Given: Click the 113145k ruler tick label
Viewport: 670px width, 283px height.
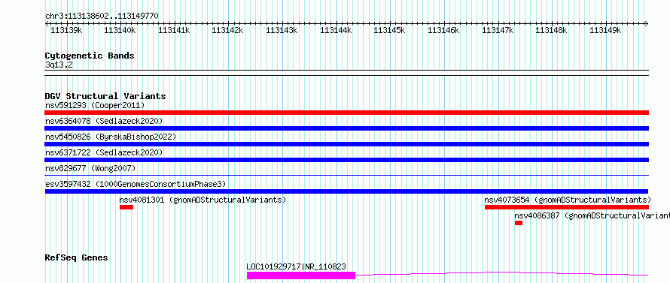Looking at the screenshot, I should point(390,30).
